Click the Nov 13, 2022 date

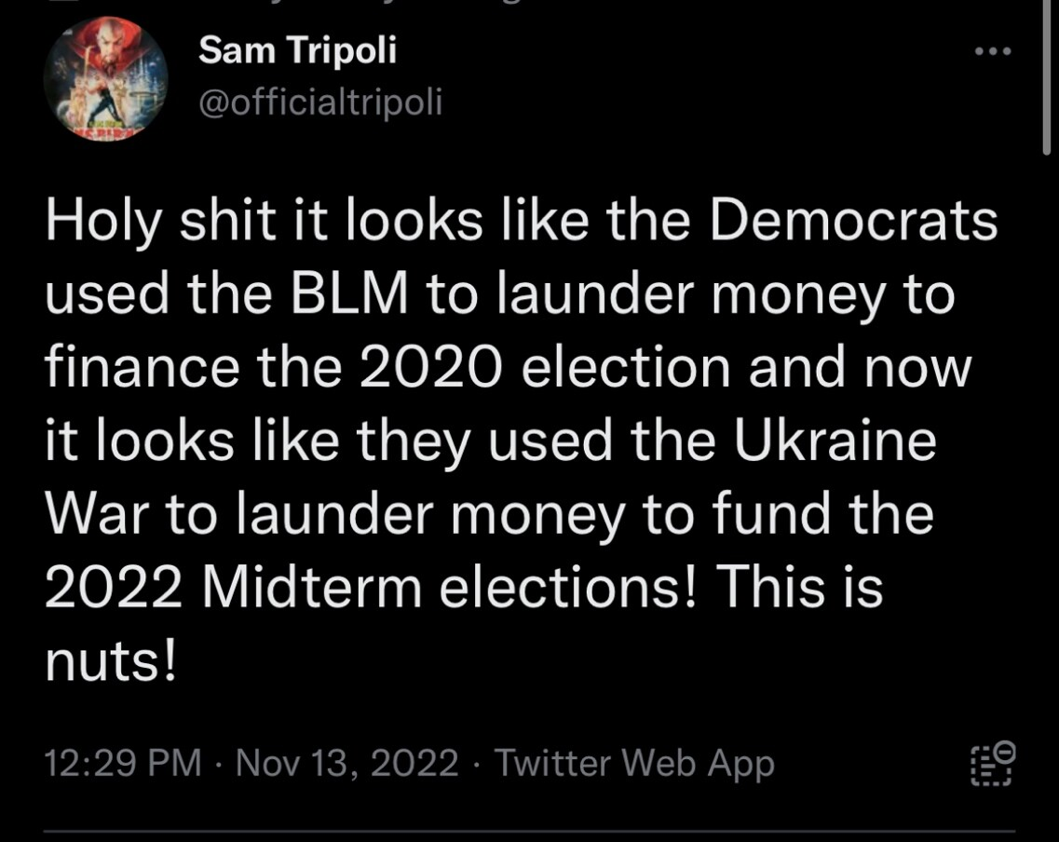tap(347, 764)
